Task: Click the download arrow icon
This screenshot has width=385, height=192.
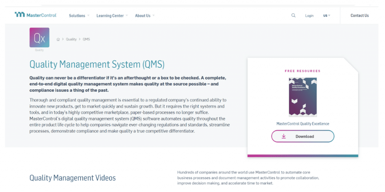Action: (x=284, y=136)
